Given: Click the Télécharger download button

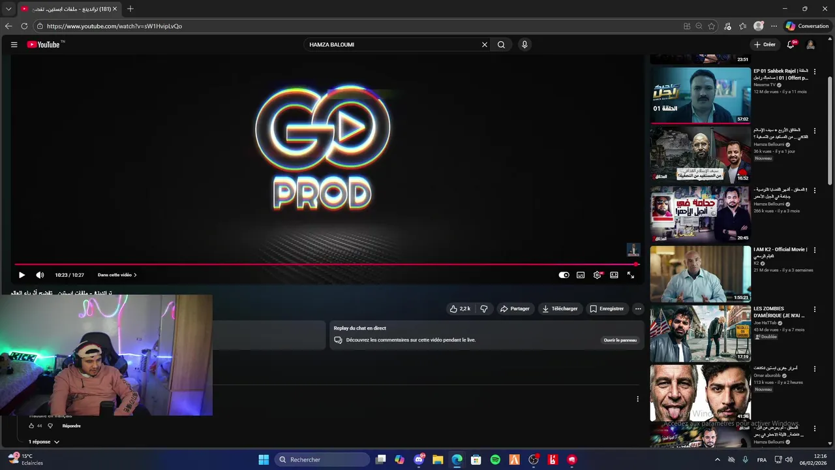Looking at the screenshot, I should point(560,309).
